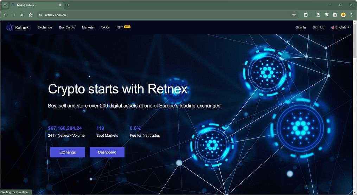Go back with the browser back arrow
Image resolution: width=357 pixels, height=195 pixels.
pyautogui.click(x=6, y=15)
